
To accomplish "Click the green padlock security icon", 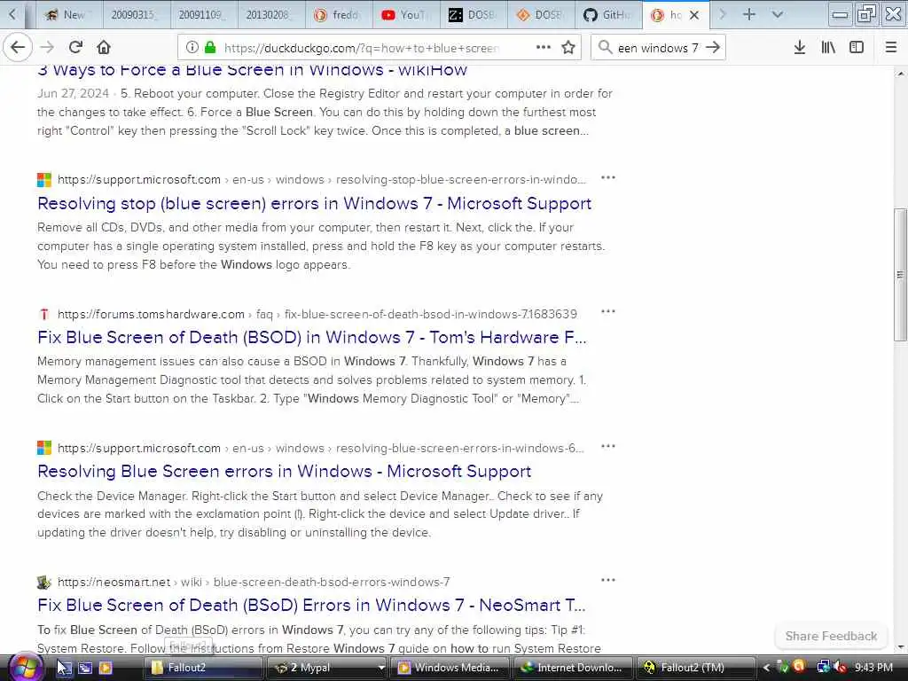I will 210,48.
